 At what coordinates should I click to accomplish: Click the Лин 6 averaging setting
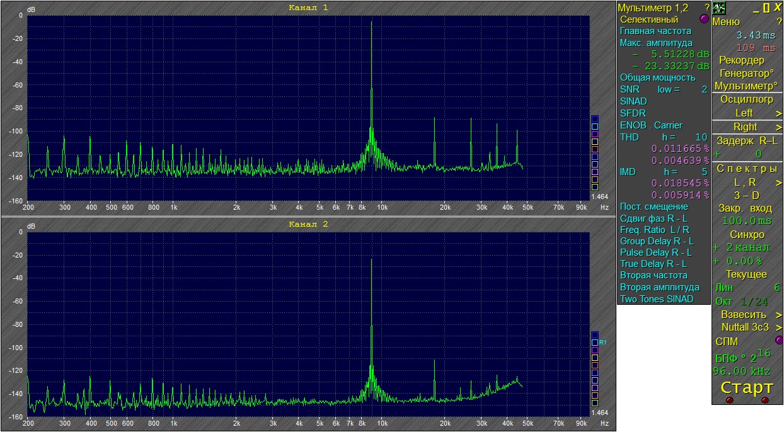[747, 288]
